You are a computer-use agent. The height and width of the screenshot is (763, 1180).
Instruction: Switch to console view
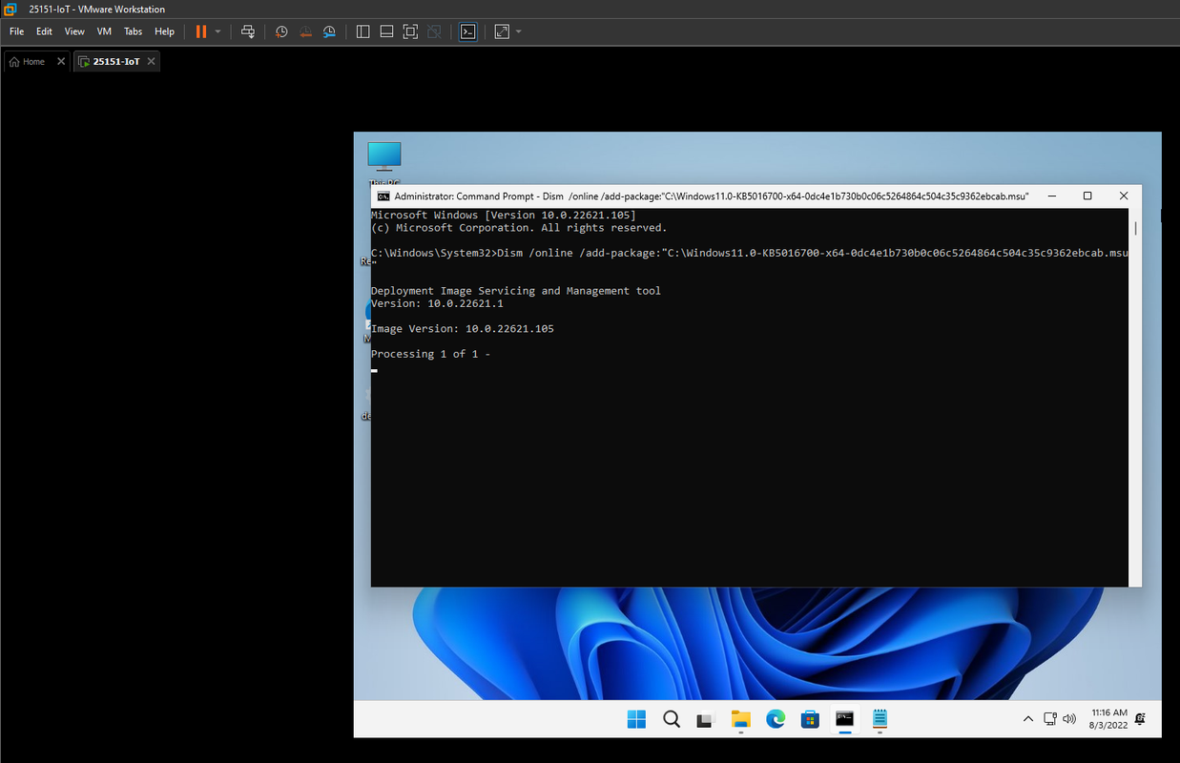pos(467,31)
